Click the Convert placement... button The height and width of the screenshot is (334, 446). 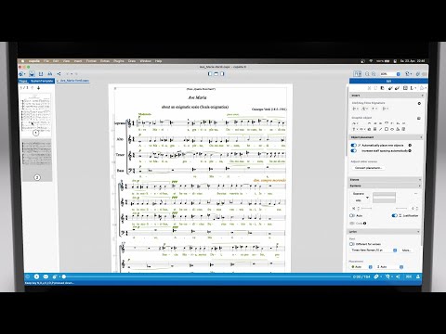click(368, 168)
